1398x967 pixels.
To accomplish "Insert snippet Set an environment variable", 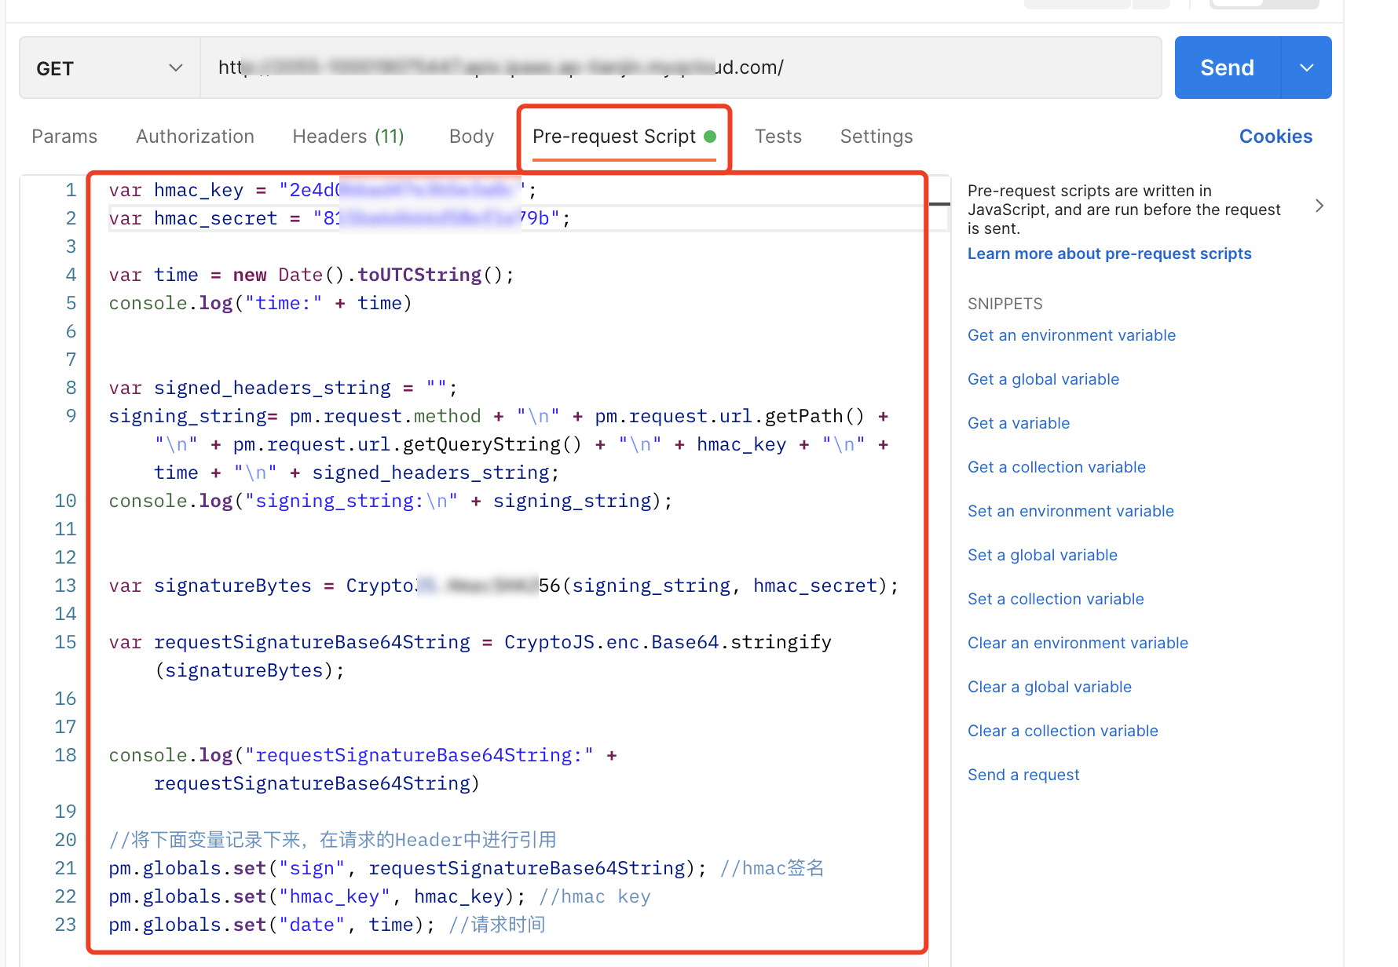I will click(x=1070, y=511).
